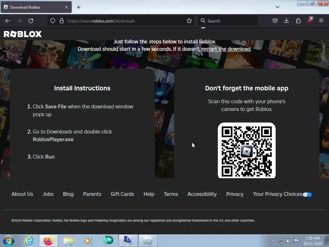
Task: Go back to the previous page
Action: click(8, 21)
